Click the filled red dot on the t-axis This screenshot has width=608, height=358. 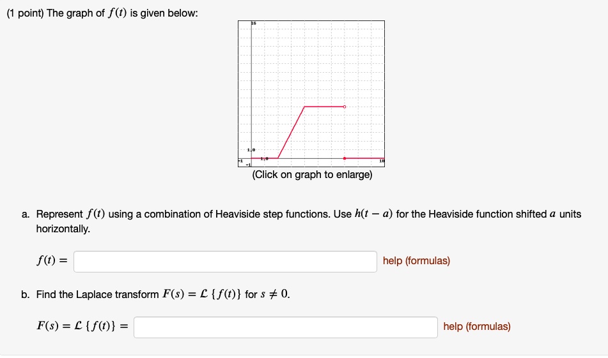click(x=345, y=158)
